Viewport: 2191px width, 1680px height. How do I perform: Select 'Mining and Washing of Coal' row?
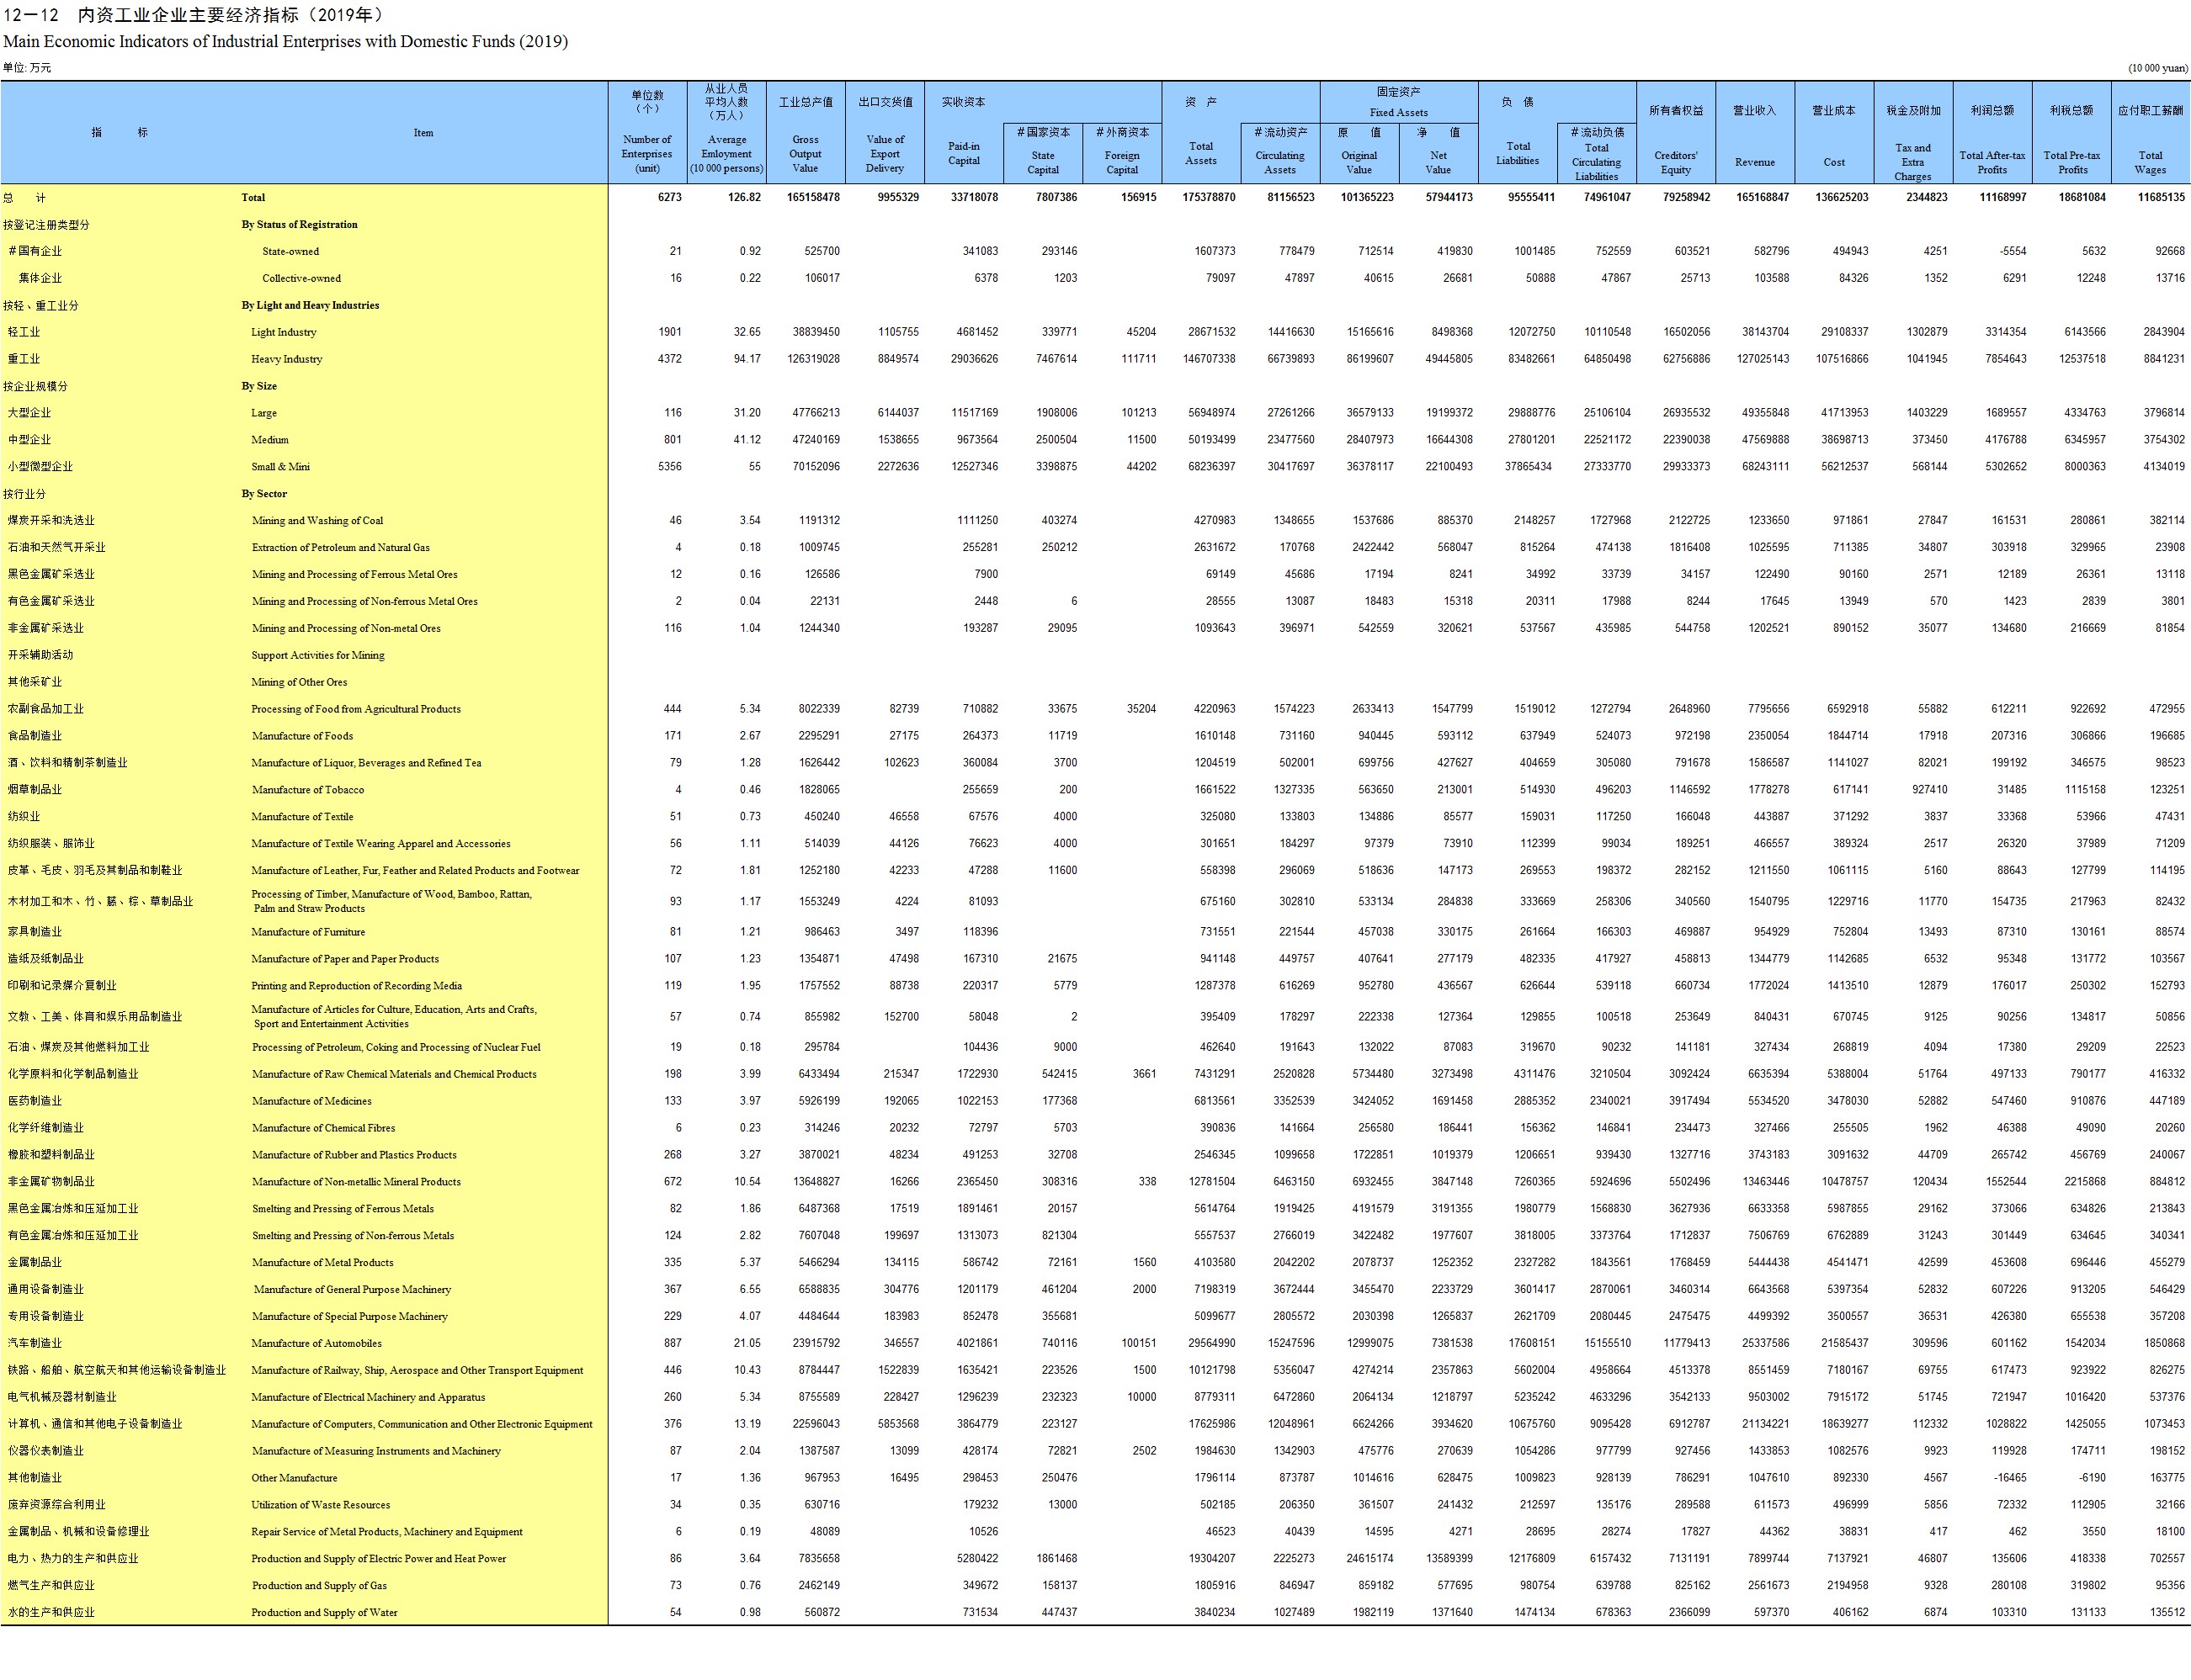pos(317,521)
